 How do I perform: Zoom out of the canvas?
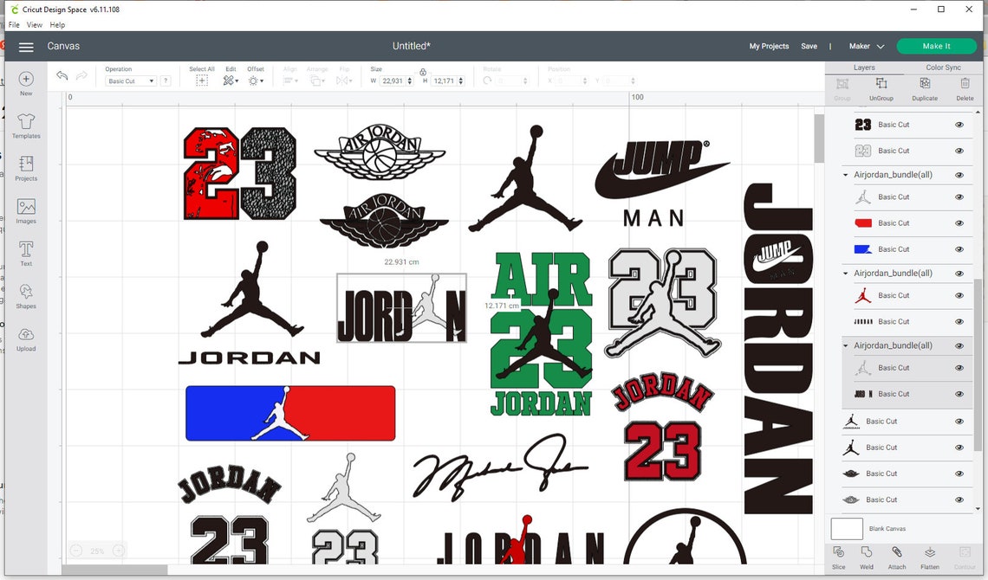pos(76,551)
